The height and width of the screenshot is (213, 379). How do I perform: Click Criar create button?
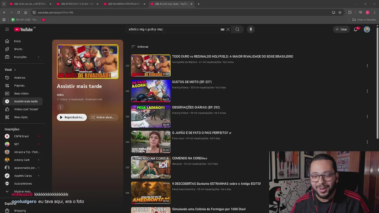[x=341, y=29]
